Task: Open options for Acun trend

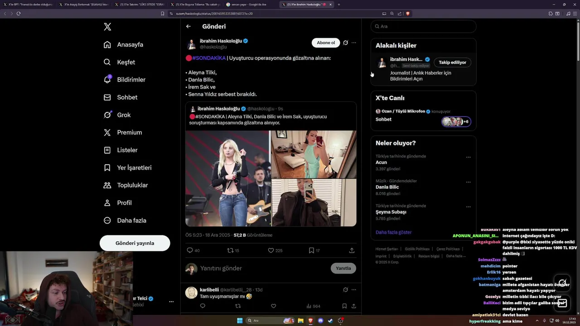Action: (469, 157)
